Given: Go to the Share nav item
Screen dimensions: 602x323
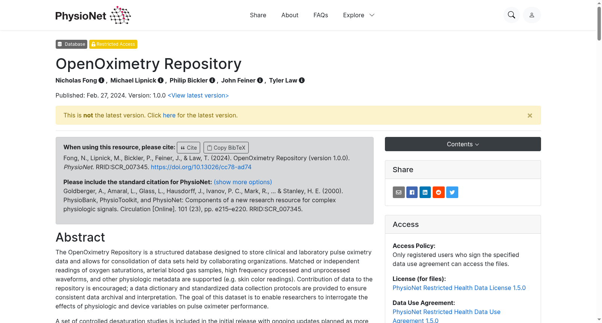Looking at the screenshot, I should 258,15.
